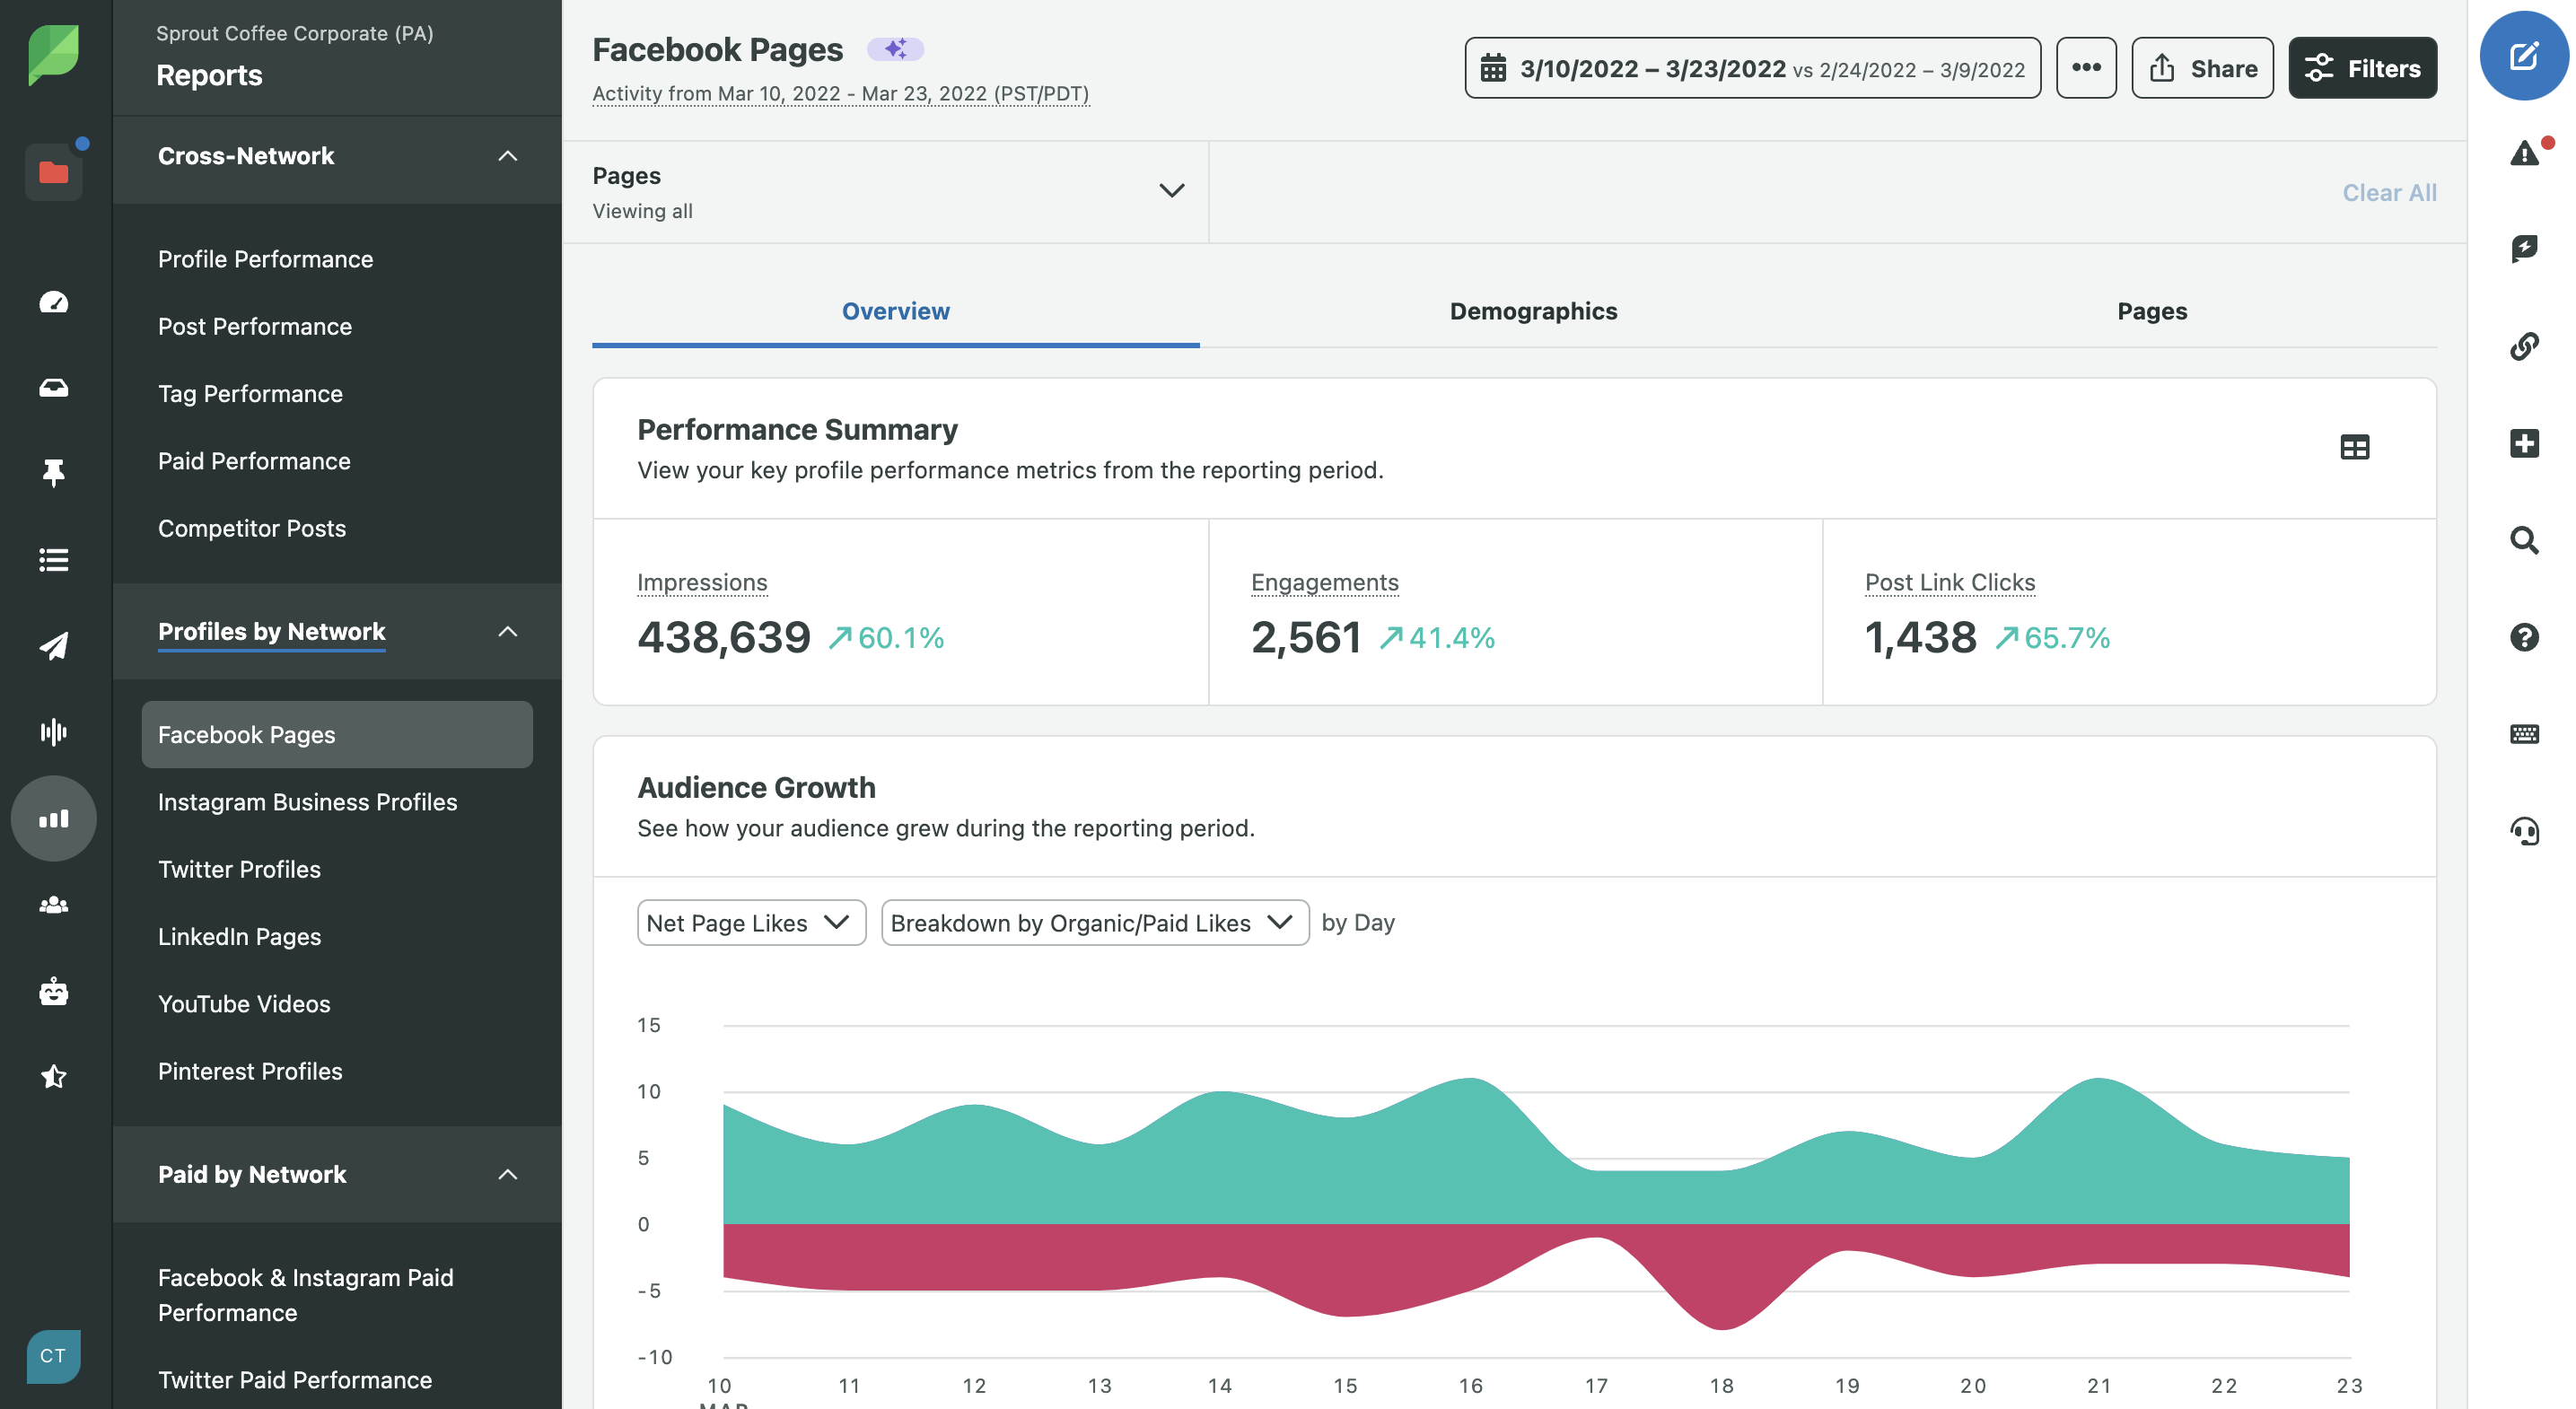Click the search magnifier icon
The width and height of the screenshot is (2576, 1409).
[x=2524, y=538]
